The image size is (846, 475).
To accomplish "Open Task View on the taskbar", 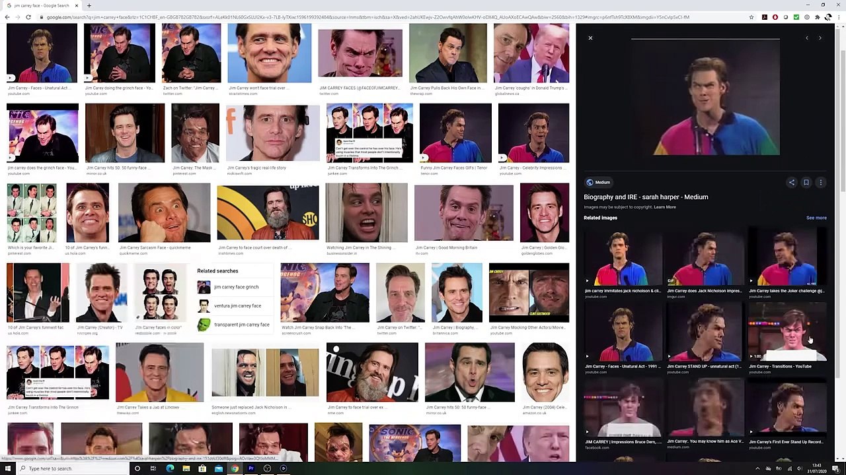I will point(153,468).
